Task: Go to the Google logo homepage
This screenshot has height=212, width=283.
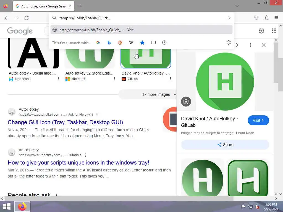Action: tap(20, 31)
